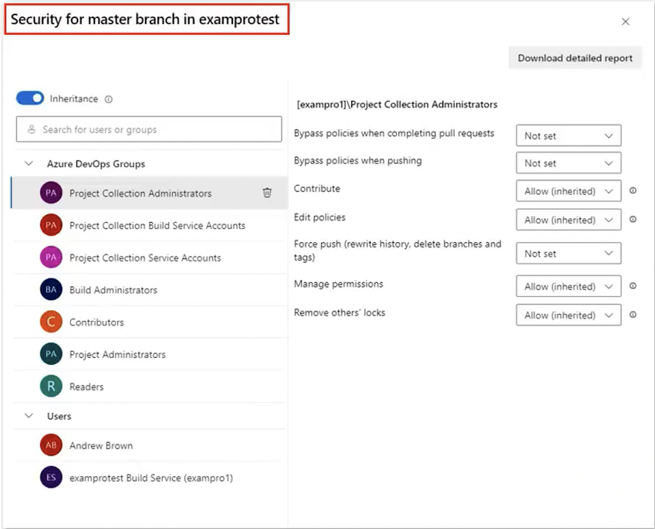The height and width of the screenshot is (529, 655).
Task: Collapse the Users section
Action: 29,416
